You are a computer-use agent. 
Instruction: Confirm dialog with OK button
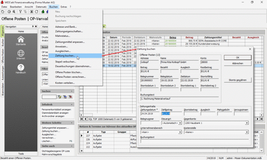click(238, 58)
